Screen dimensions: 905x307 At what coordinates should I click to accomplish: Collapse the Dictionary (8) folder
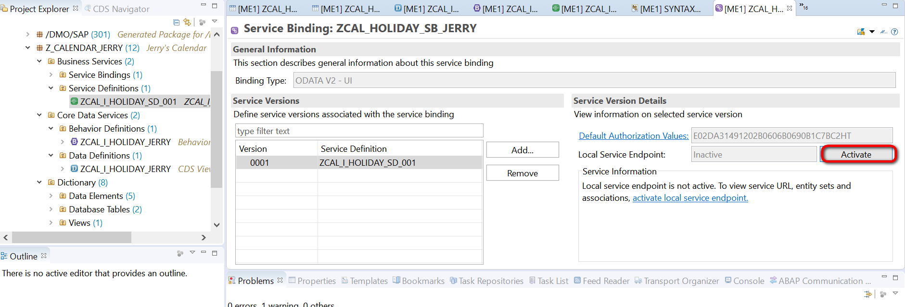point(39,183)
